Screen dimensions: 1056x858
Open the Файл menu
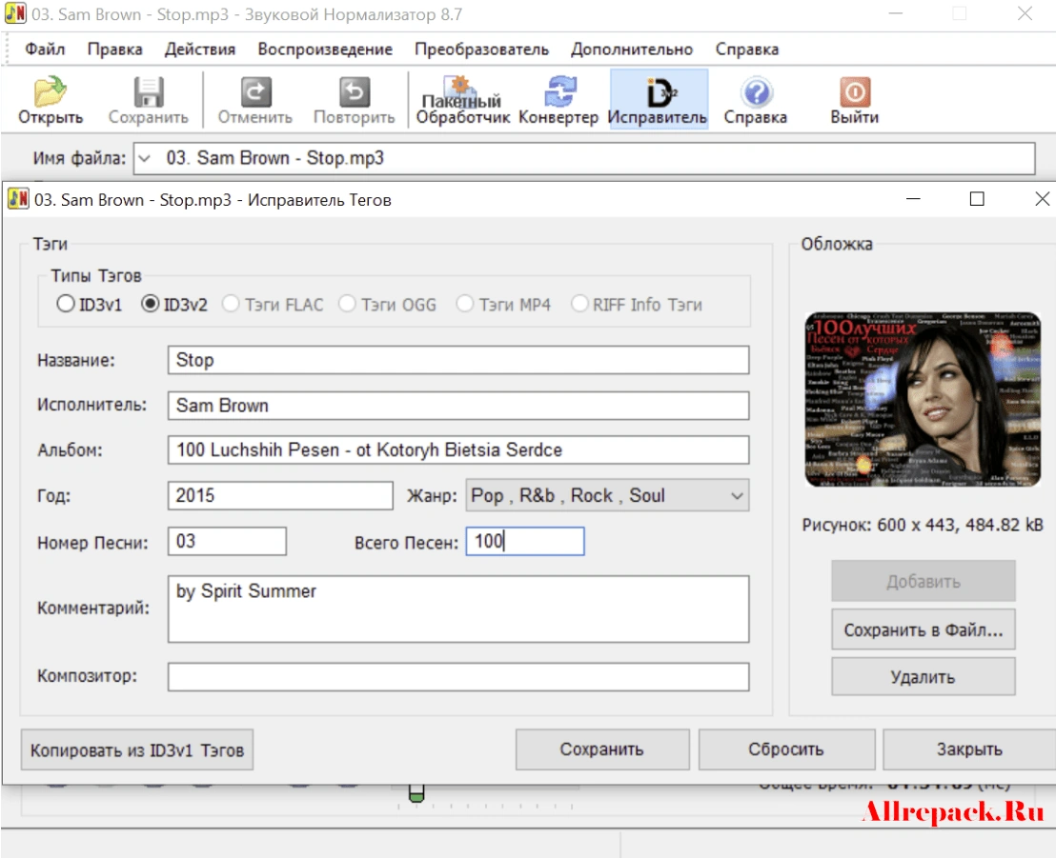click(45, 50)
